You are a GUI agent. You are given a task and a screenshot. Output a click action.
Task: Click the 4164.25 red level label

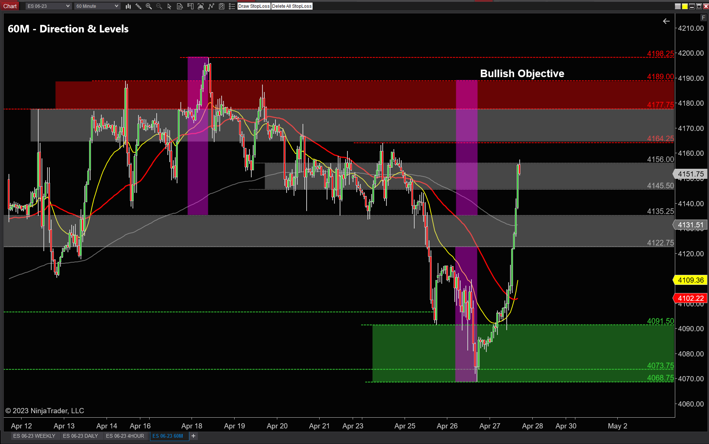[660, 139]
